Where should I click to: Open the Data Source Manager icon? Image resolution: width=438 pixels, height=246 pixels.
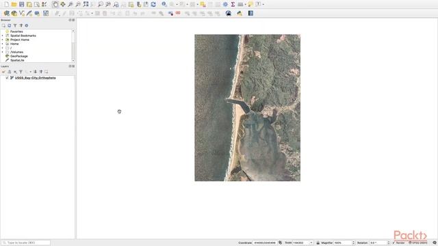pos(6,13)
